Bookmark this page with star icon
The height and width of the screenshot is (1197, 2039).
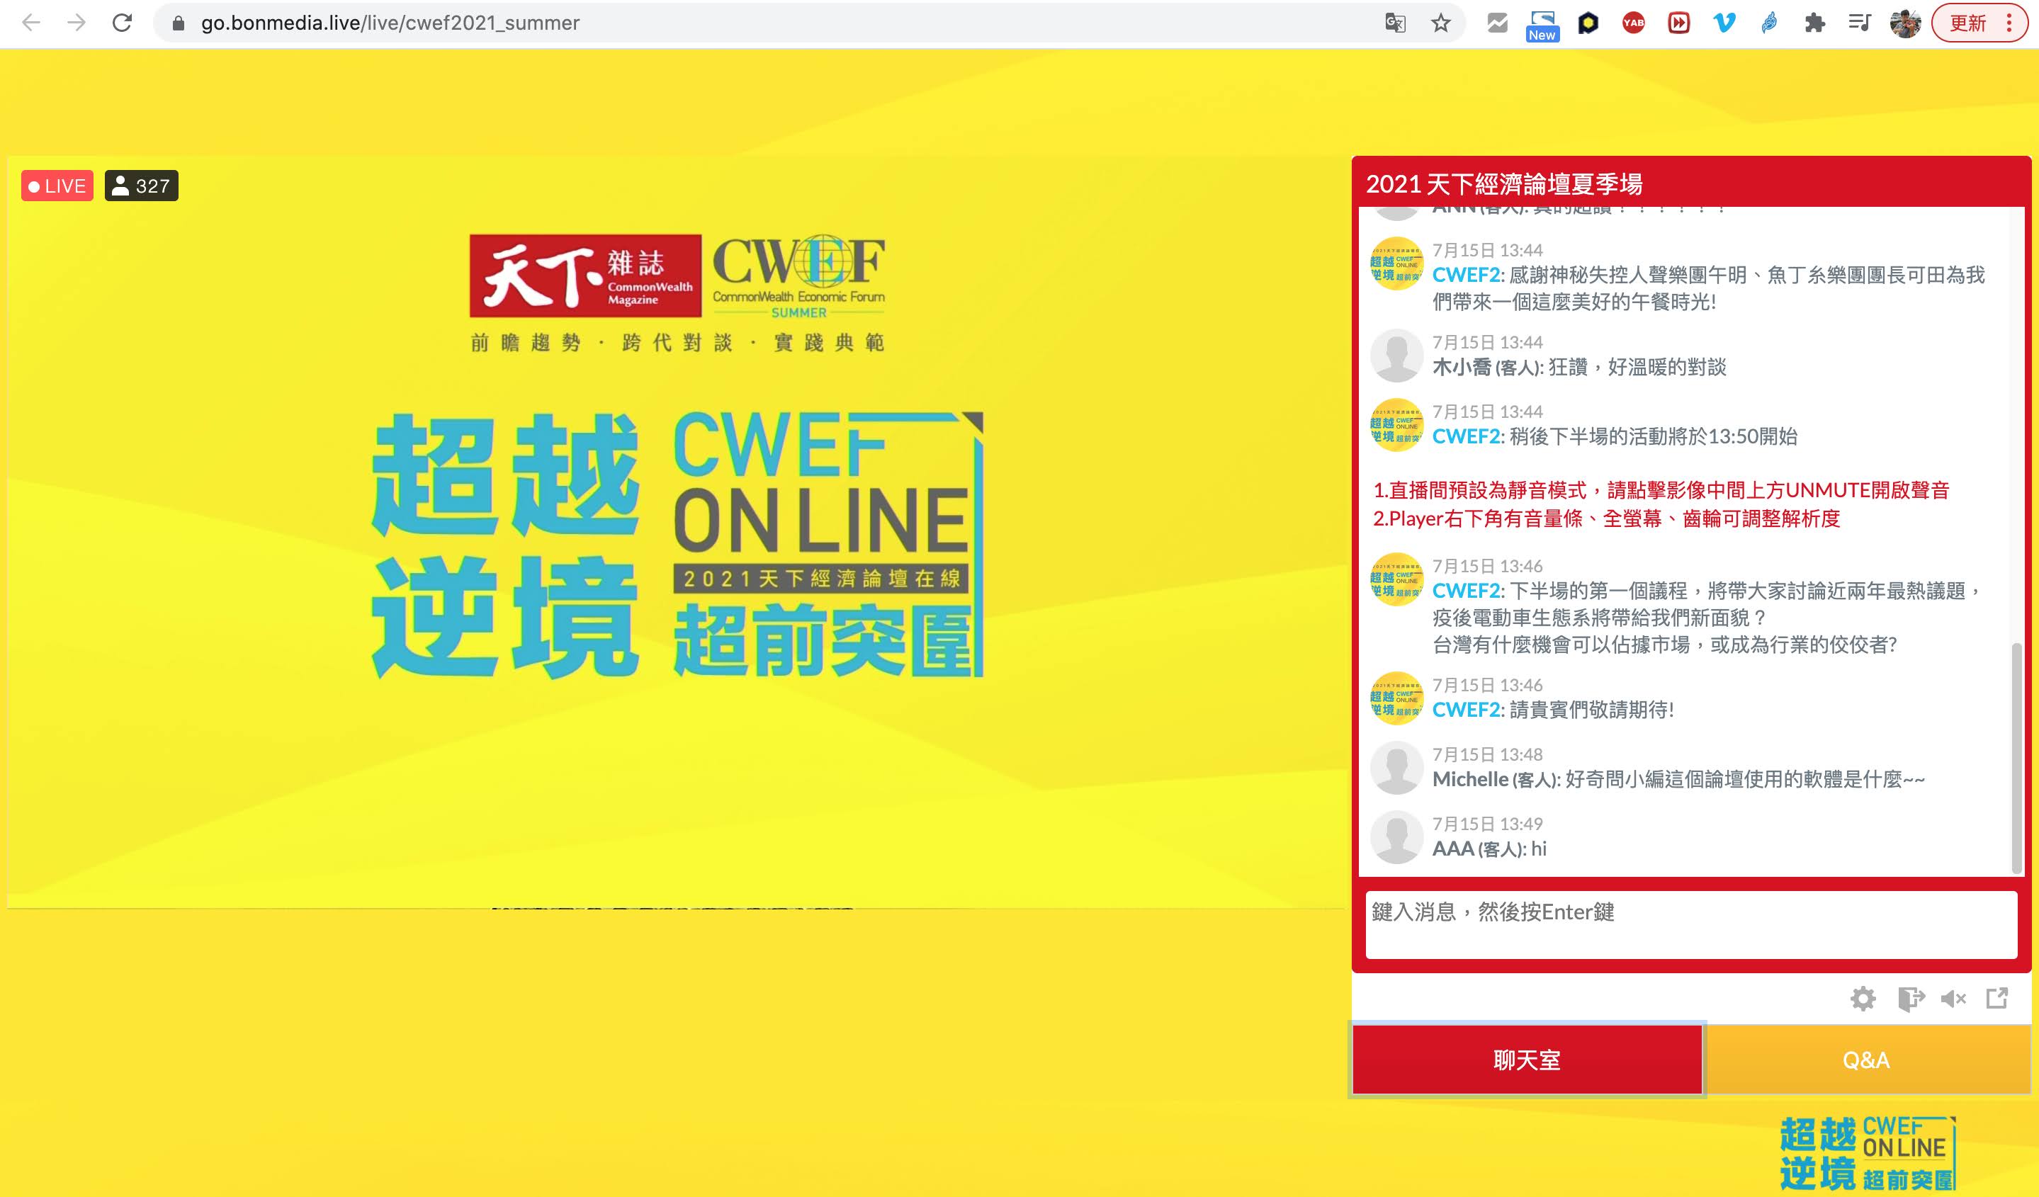pyautogui.click(x=1441, y=23)
